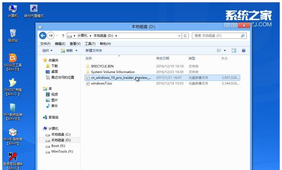The height and width of the screenshot is (170, 282).
Task: Click the 搜索 本地磁盘 (D:) search box
Action: click(219, 36)
